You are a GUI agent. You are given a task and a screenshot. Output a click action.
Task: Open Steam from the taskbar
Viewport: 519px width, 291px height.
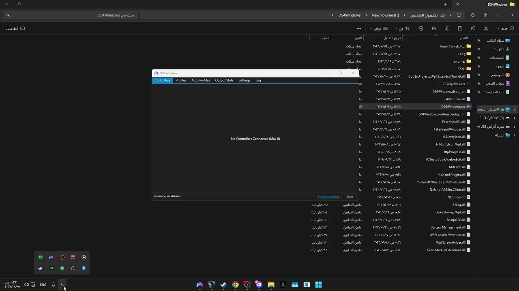pos(223,285)
